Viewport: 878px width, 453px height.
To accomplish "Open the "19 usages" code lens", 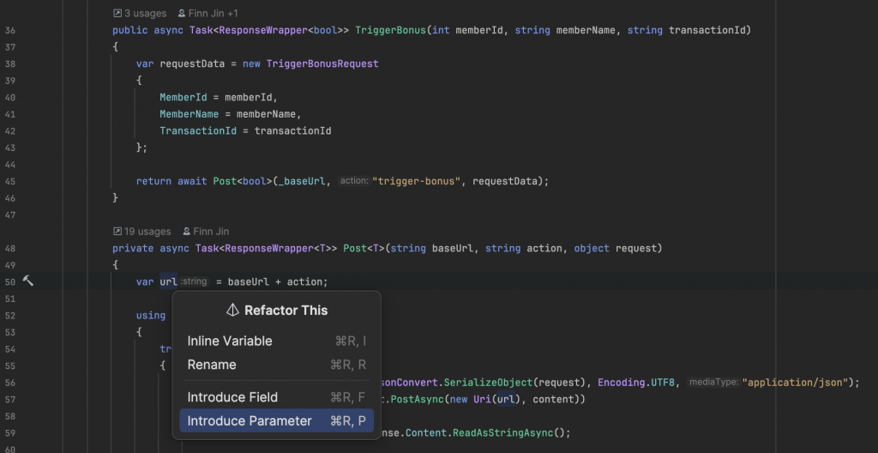I will click(x=141, y=232).
